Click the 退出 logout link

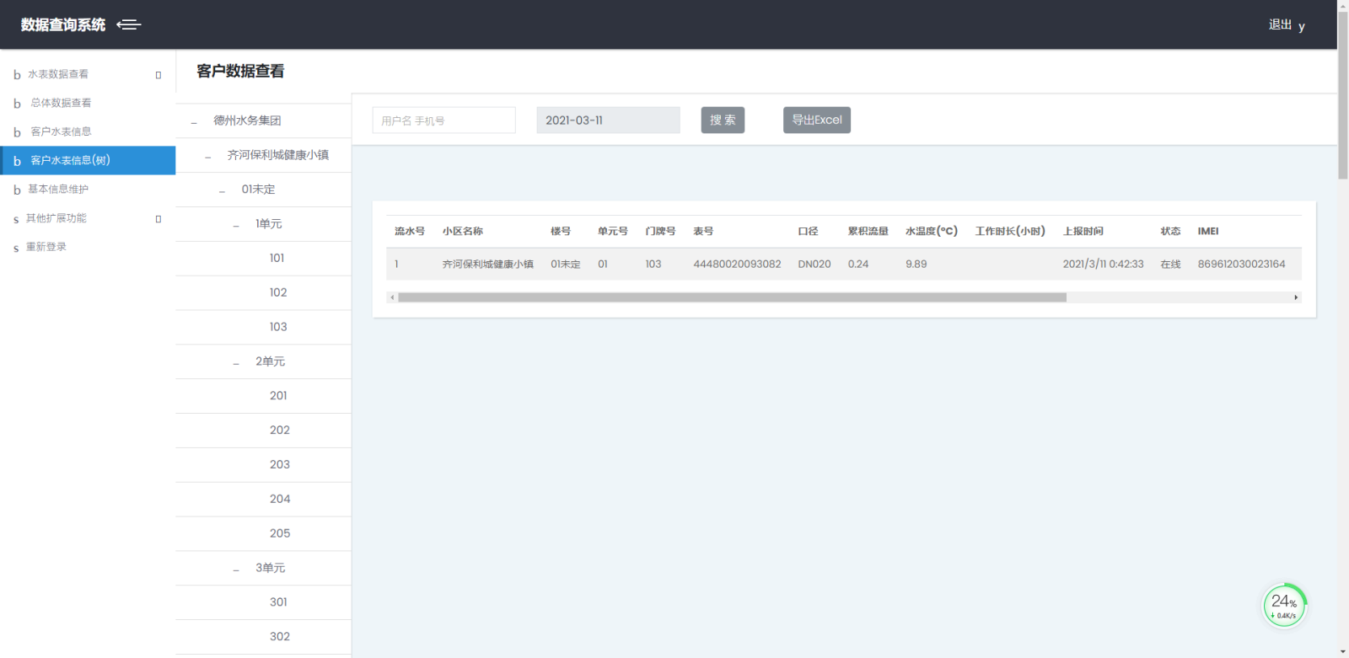click(x=1280, y=25)
